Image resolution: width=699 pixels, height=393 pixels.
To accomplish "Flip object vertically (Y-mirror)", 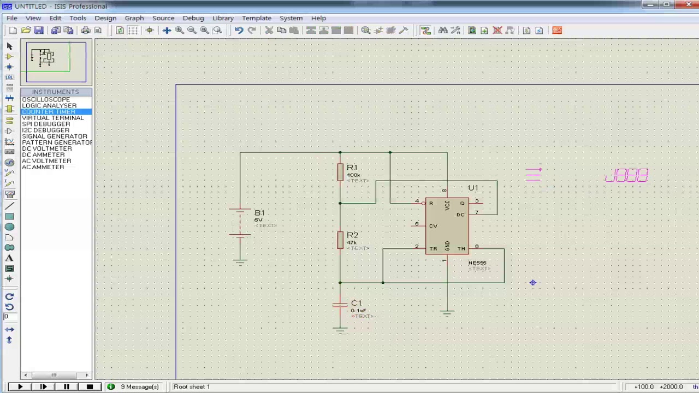I will [x=9, y=340].
